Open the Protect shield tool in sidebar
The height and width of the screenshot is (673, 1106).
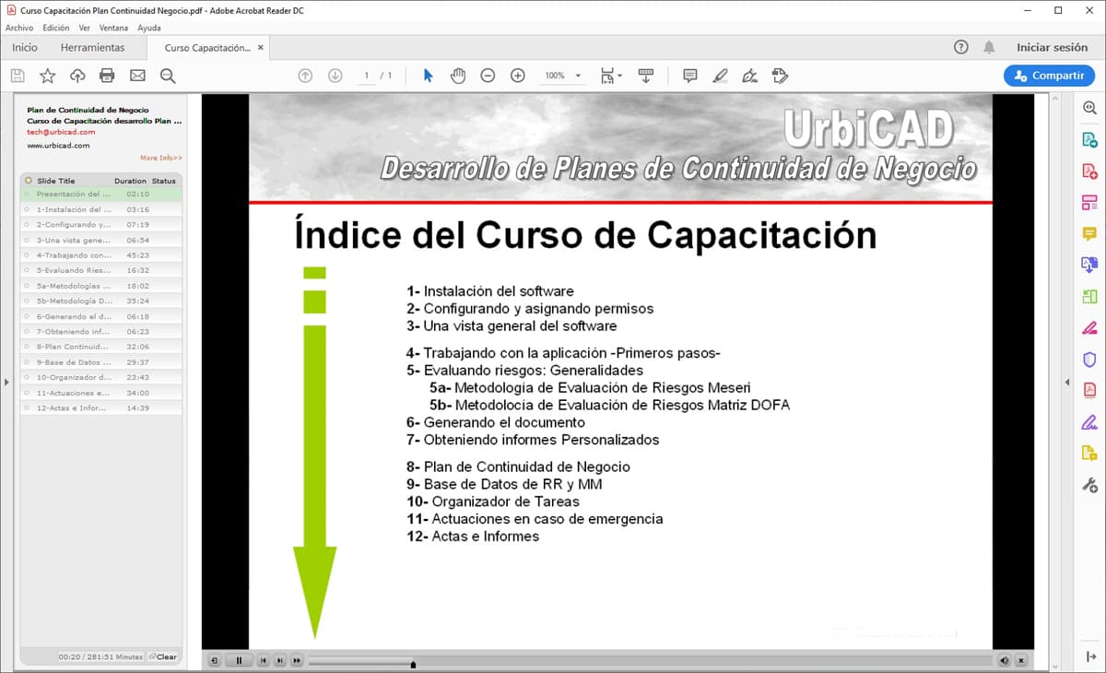pyautogui.click(x=1089, y=360)
